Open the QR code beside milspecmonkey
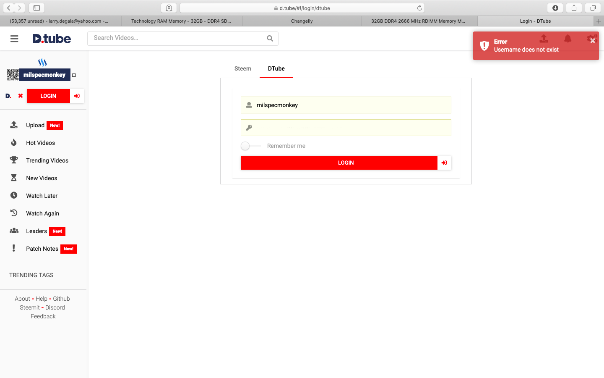 pyautogui.click(x=13, y=75)
